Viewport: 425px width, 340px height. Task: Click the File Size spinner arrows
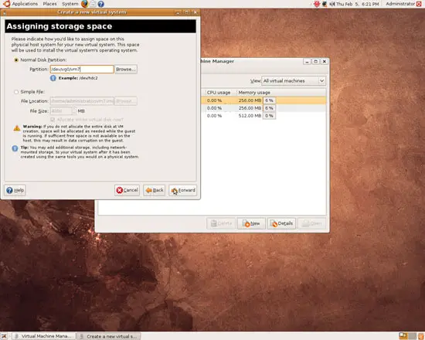(74, 111)
